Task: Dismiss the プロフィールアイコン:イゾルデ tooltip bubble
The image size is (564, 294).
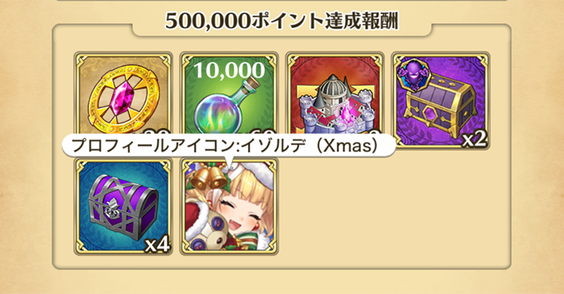Action: (x=229, y=146)
